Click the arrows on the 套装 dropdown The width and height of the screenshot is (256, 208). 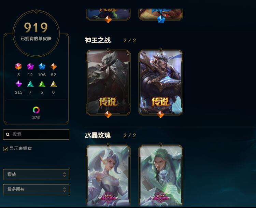point(65,175)
